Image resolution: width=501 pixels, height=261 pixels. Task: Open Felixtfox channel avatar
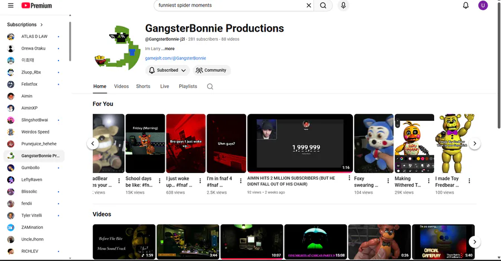point(11,85)
